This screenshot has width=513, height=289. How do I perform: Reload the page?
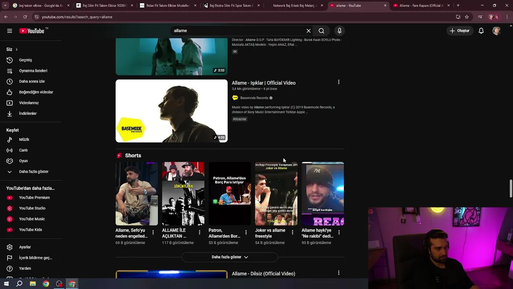(x=25, y=17)
